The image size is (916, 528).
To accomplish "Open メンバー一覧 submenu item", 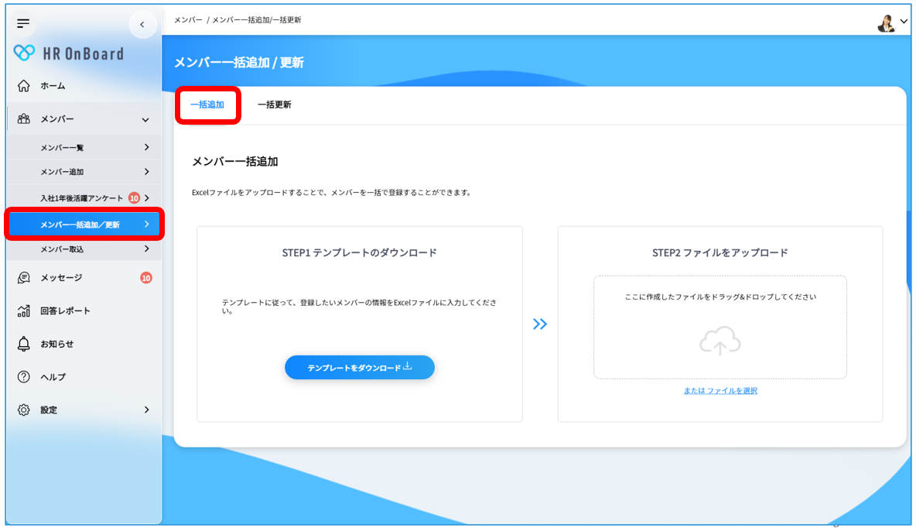I will click(x=62, y=148).
